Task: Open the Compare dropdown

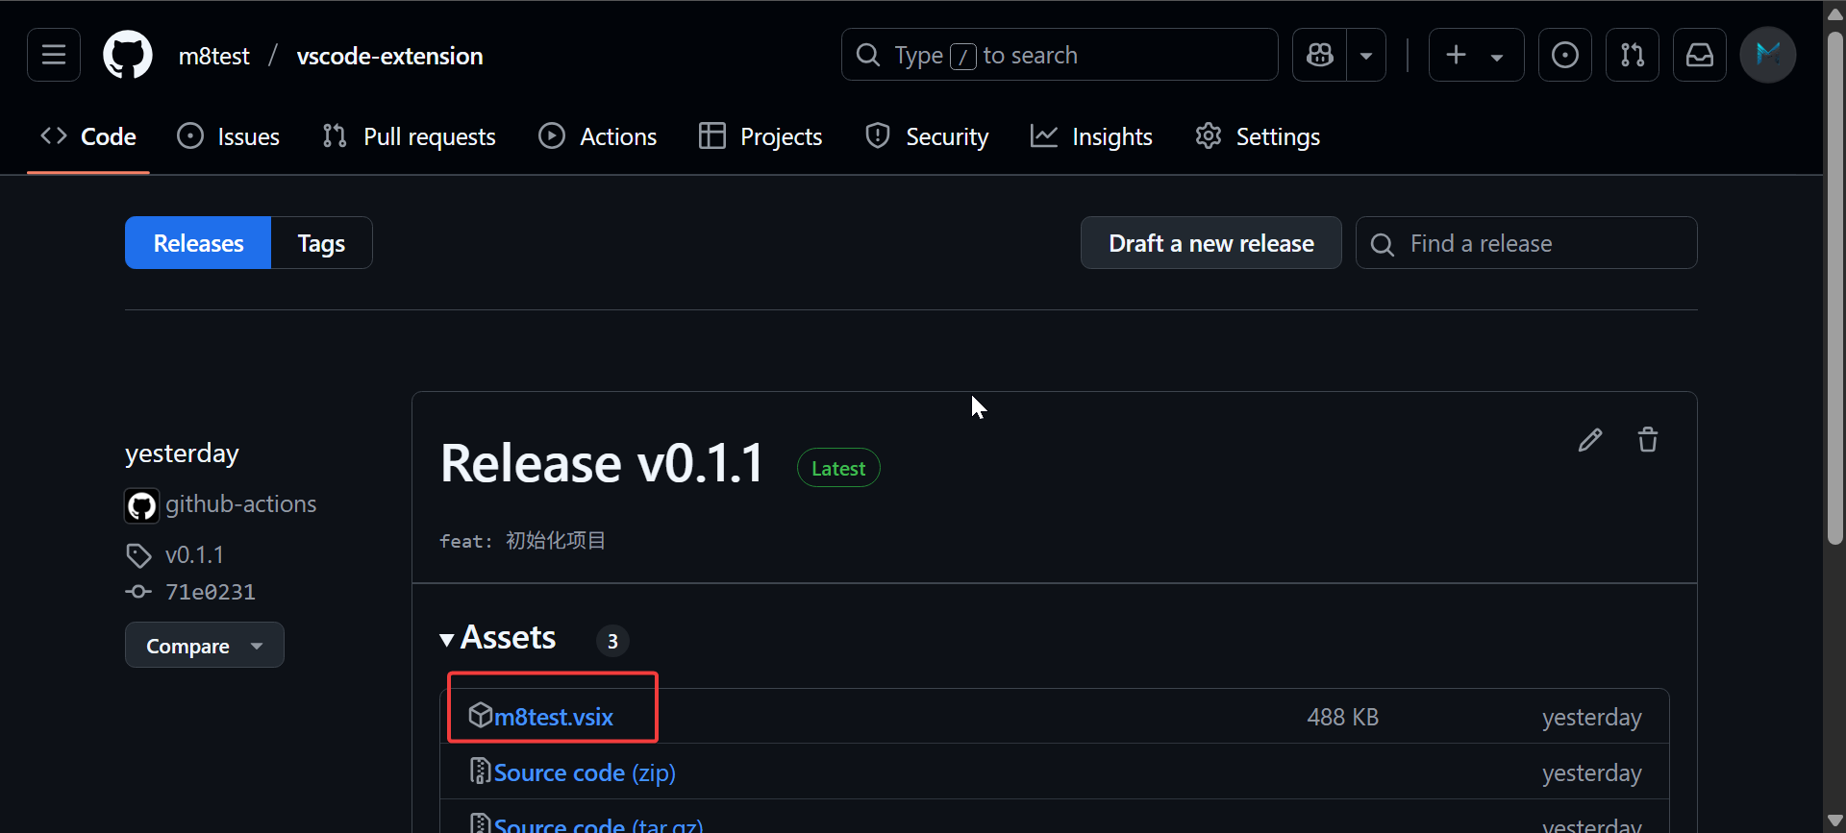Action: [205, 645]
